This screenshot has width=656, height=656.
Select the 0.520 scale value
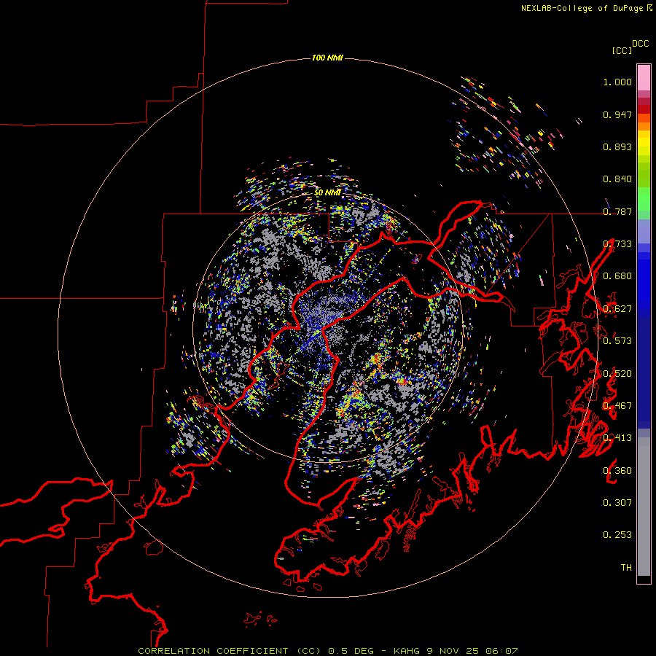coord(617,374)
